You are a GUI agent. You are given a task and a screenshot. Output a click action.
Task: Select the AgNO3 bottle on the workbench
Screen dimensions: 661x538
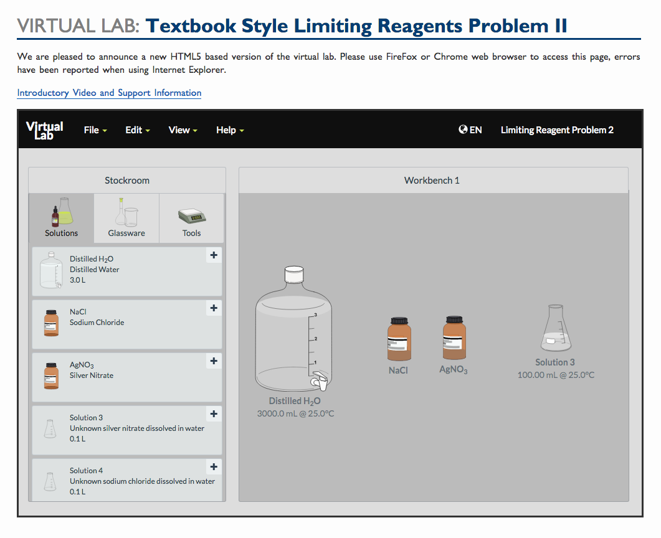pos(453,339)
